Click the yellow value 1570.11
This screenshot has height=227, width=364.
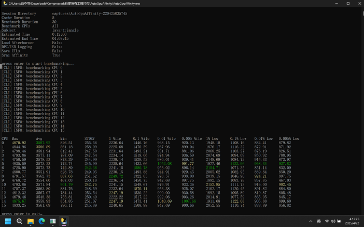pos(140,189)
